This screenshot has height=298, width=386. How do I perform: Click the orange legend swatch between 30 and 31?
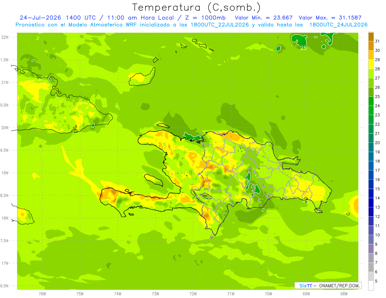click(x=371, y=46)
